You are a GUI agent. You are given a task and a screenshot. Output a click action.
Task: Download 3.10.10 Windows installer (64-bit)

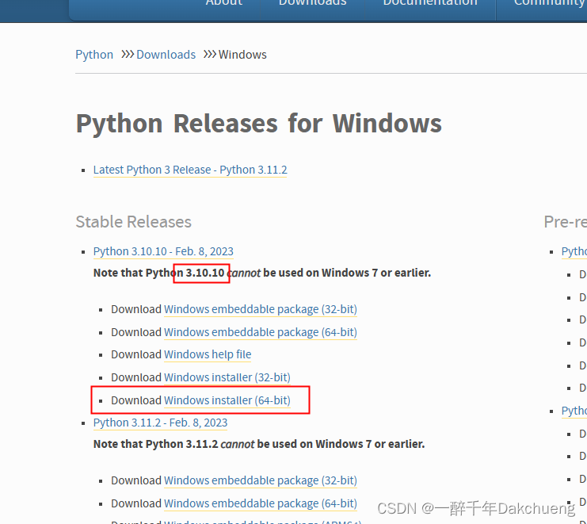tap(227, 400)
